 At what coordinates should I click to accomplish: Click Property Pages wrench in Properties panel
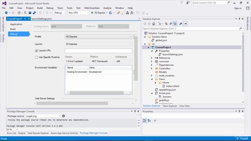(155, 121)
